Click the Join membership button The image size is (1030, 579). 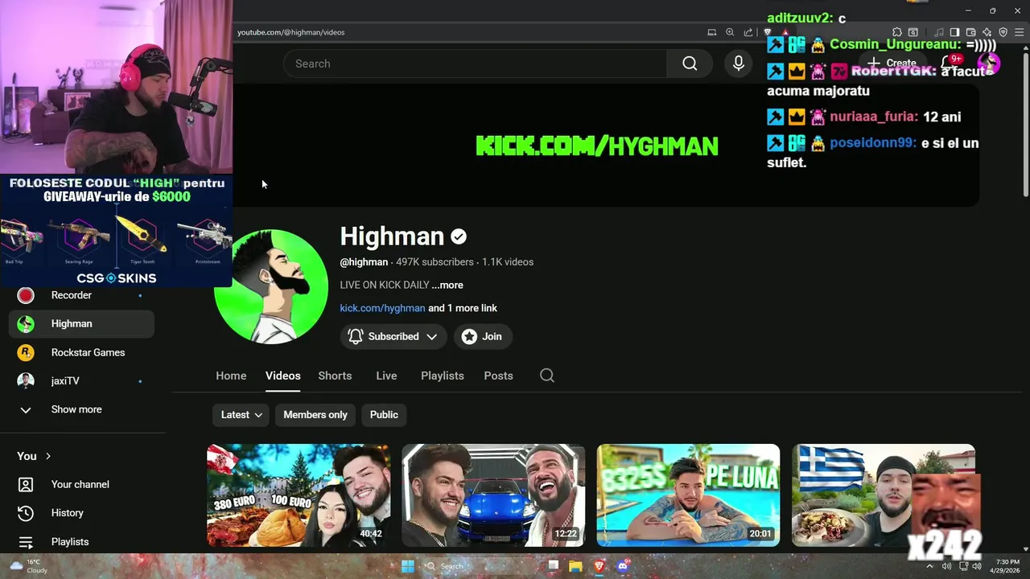pyautogui.click(x=483, y=336)
